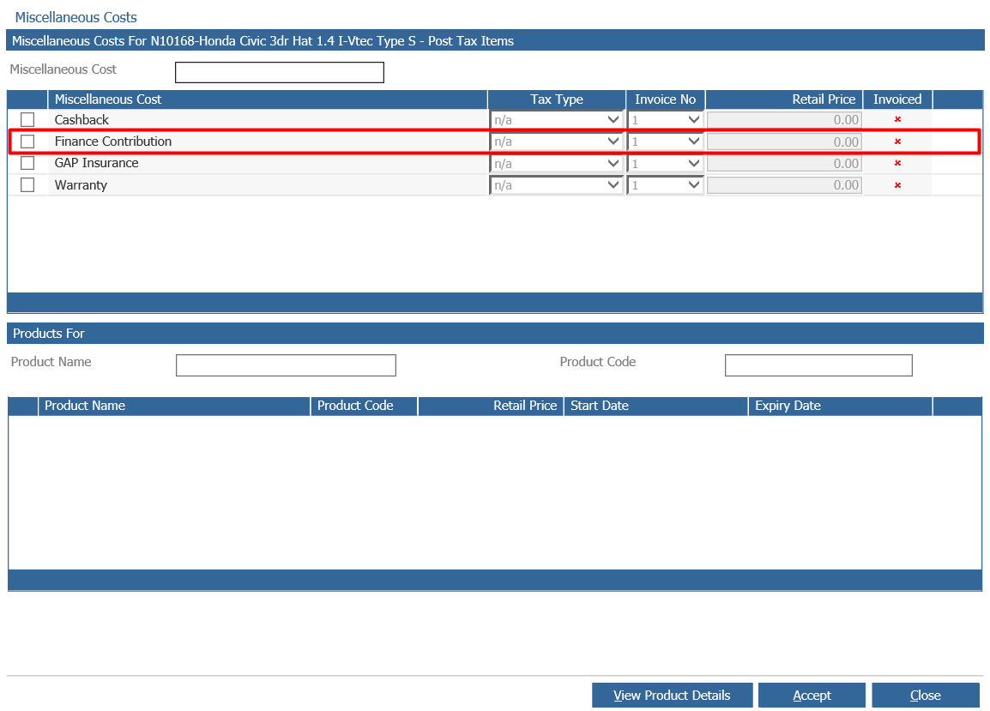Click the products table Product Name header
Image resolution: width=990 pixels, height=711 pixels.
[174, 406]
